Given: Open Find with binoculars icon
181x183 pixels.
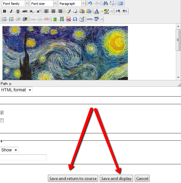Looking at the screenshot, I should pos(105,3).
